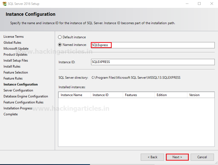Click the 'SQL Server directory:' label

click(x=73, y=78)
